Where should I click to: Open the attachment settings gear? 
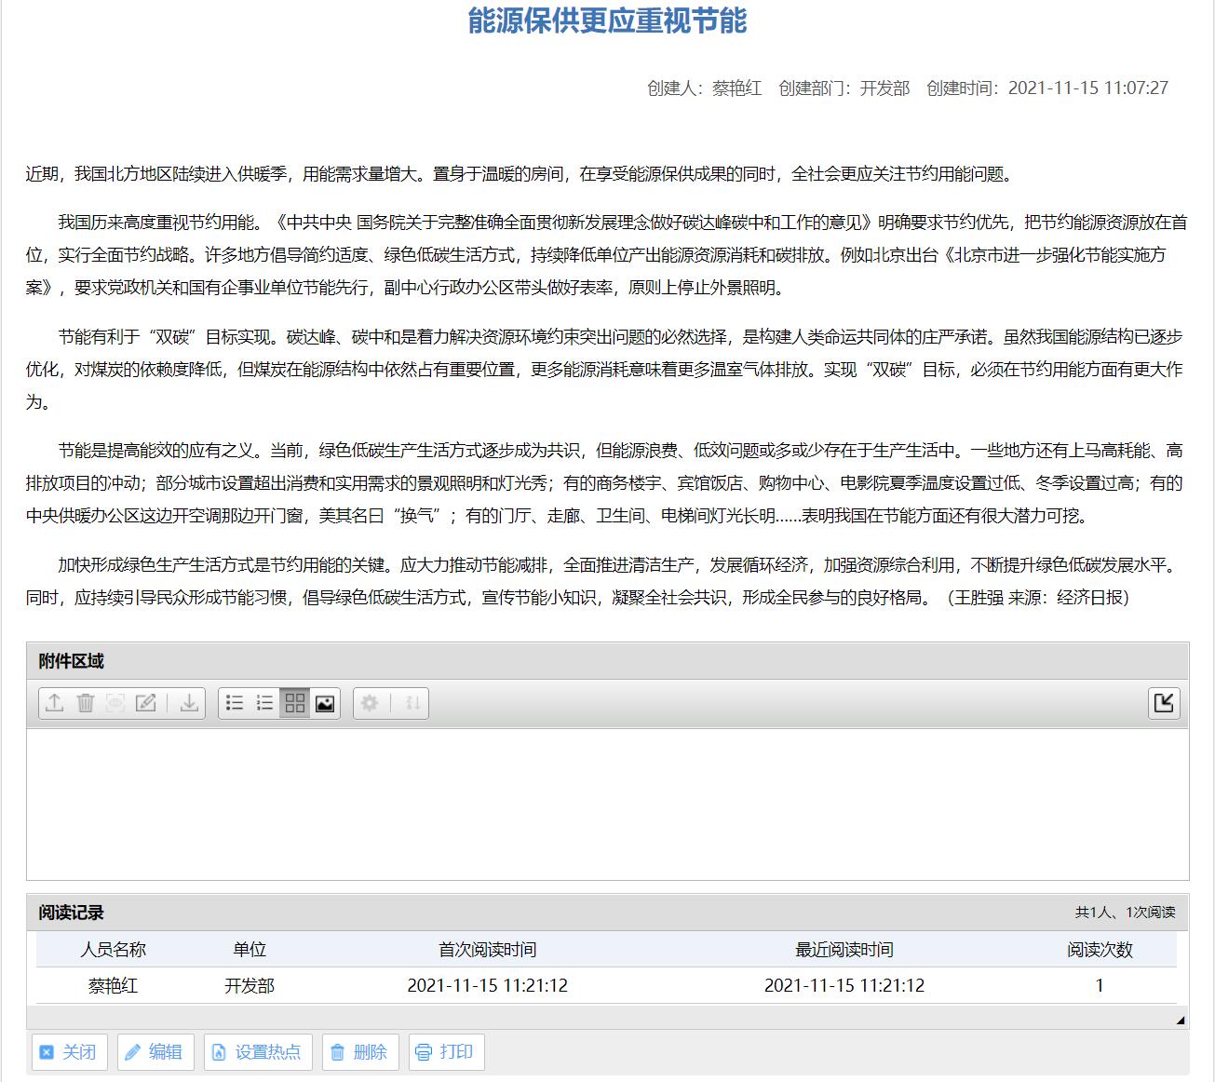[370, 703]
